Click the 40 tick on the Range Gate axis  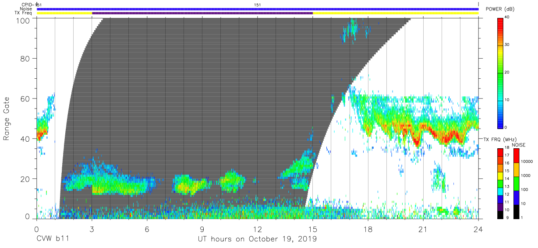click(x=26, y=139)
